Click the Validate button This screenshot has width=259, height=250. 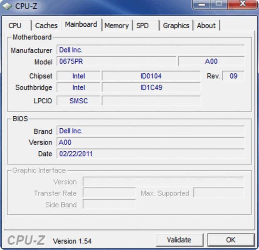click(x=179, y=240)
